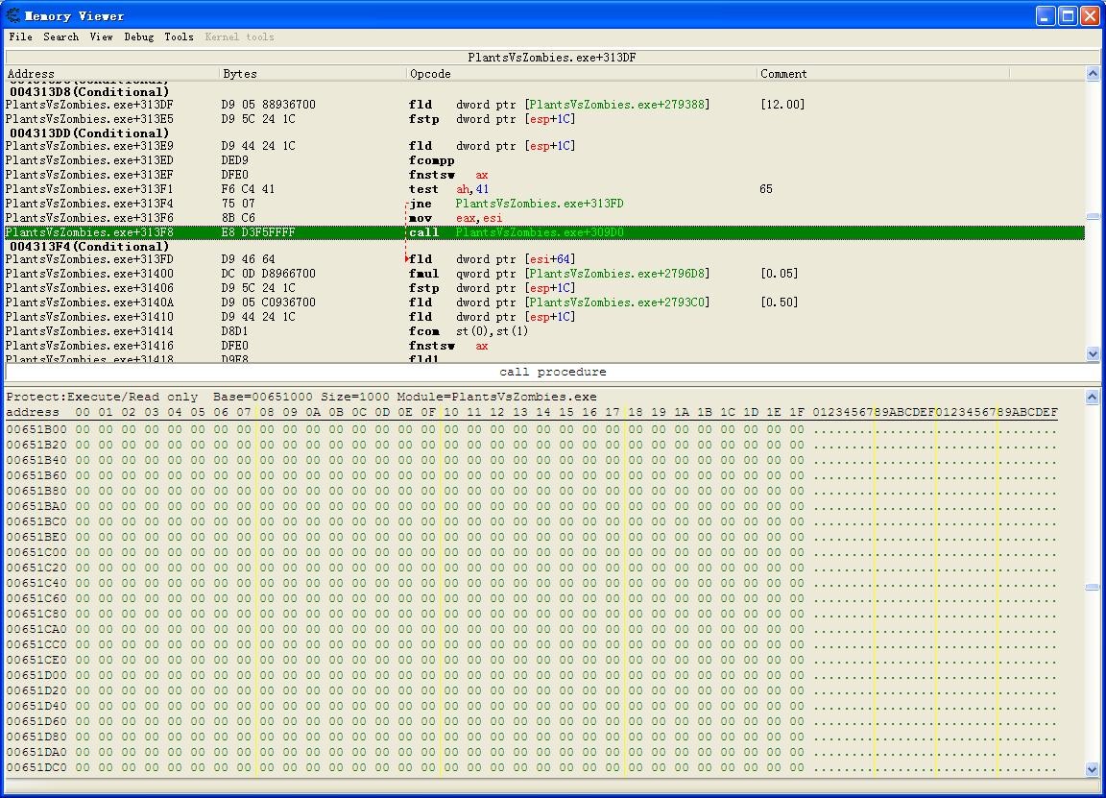
Task: Open the Search menu
Action: [60, 36]
